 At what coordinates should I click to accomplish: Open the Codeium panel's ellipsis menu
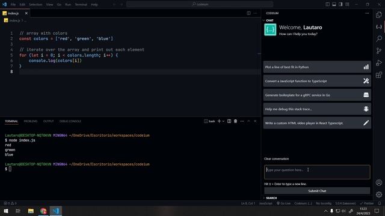367,13
